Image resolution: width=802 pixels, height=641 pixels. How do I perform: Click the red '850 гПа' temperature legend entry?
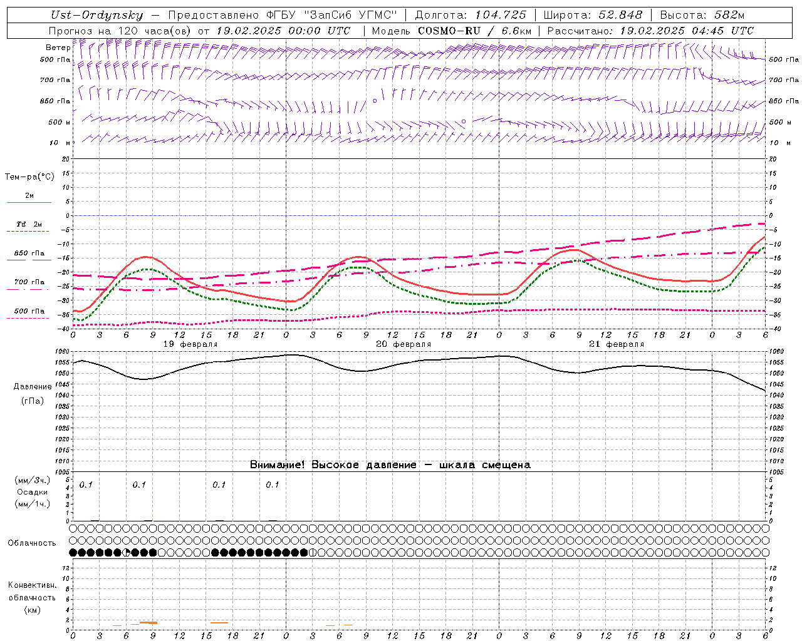[x=29, y=256]
